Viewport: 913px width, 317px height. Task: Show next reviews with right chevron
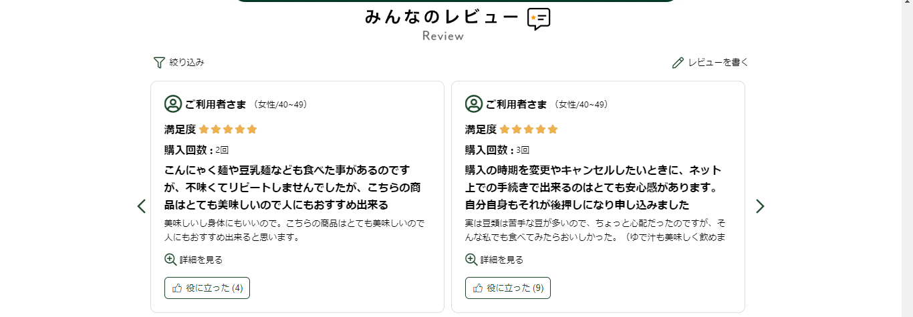[760, 206]
